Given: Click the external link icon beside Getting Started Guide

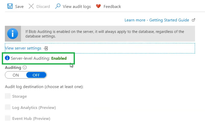Looking at the screenshot, I should click(x=193, y=20).
